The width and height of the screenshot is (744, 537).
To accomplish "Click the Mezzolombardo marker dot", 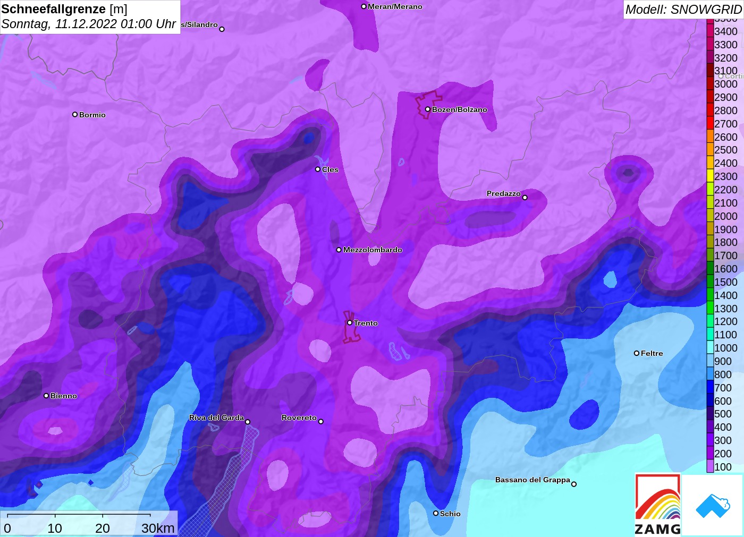I will click(339, 250).
